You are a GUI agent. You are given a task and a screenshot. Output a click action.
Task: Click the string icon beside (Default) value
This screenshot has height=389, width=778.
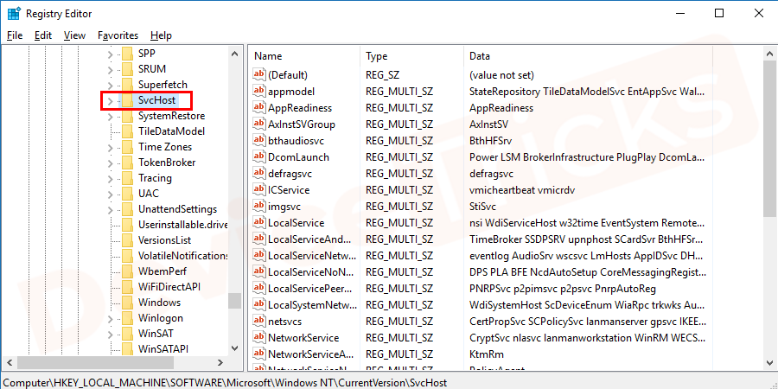tap(259, 75)
